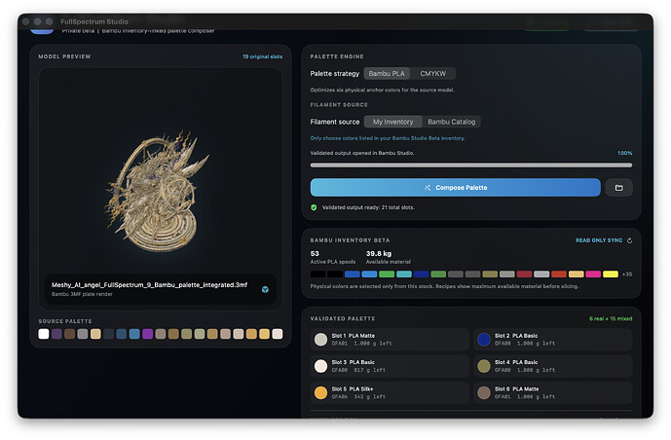Select the white Source Palette swatch
Screen dimensions: 671x440
click(x=44, y=334)
